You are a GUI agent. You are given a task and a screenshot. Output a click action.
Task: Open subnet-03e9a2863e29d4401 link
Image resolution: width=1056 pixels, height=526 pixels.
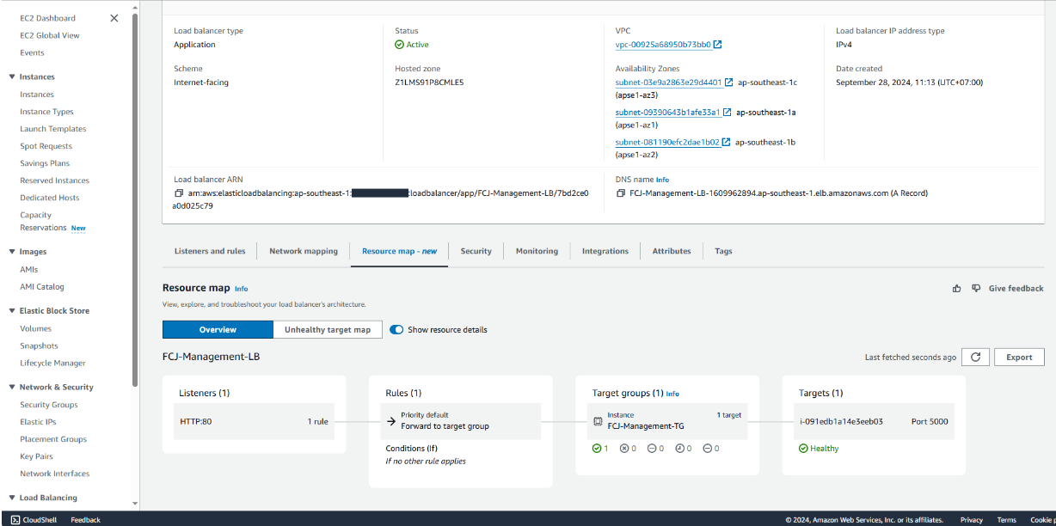[x=668, y=83]
